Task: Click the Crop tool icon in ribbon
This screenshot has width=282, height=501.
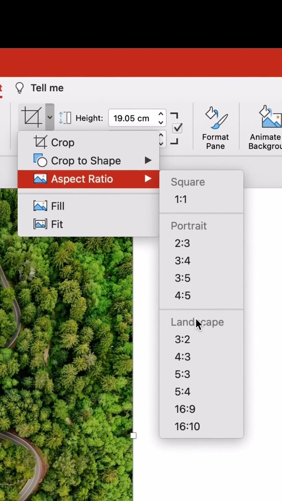Action: point(32,117)
